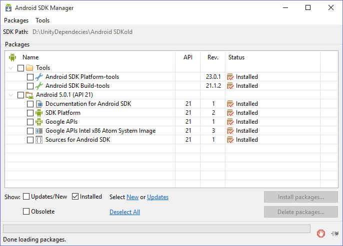Select the Android SDK Build-tools row text
343x246 pixels.
[x=77, y=86]
